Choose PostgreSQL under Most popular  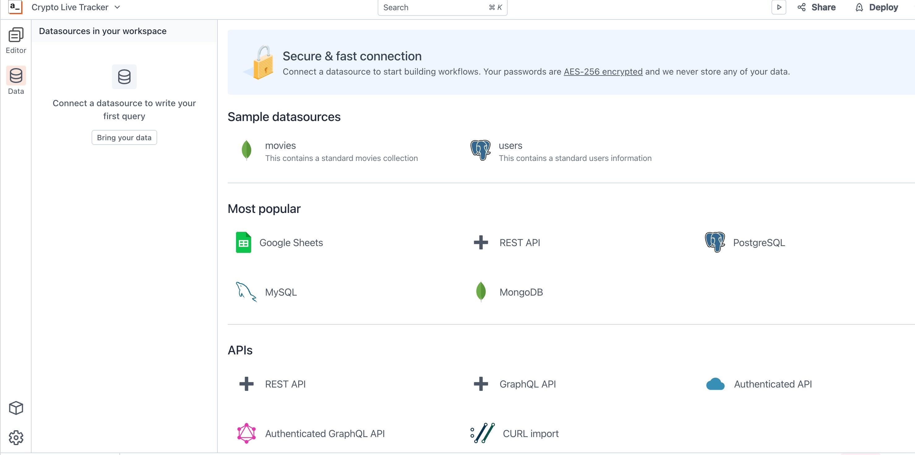point(758,243)
